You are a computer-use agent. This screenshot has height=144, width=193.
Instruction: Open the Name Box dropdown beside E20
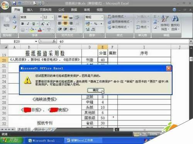click(x=36, y=42)
